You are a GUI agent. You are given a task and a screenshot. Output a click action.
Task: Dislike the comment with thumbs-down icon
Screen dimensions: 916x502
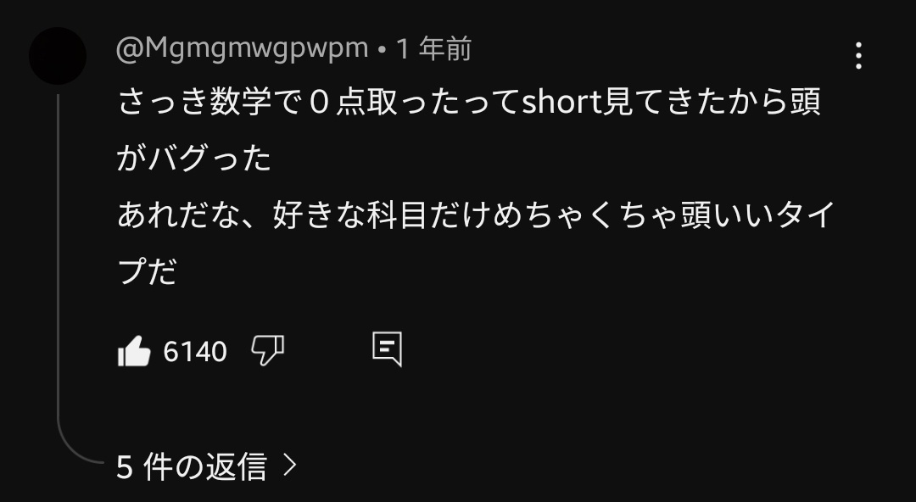click(x=267, y=351)
